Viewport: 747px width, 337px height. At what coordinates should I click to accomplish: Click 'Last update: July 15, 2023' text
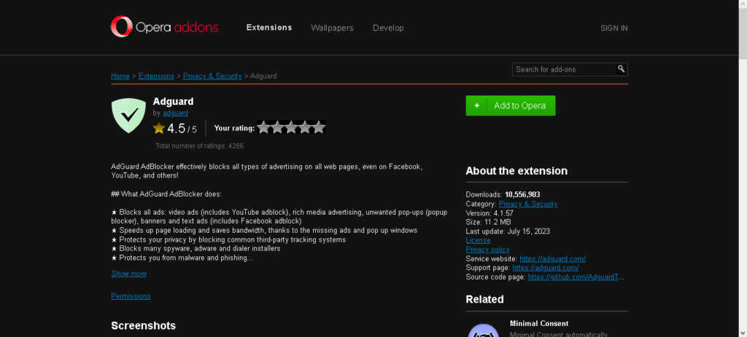click(508, 231)
